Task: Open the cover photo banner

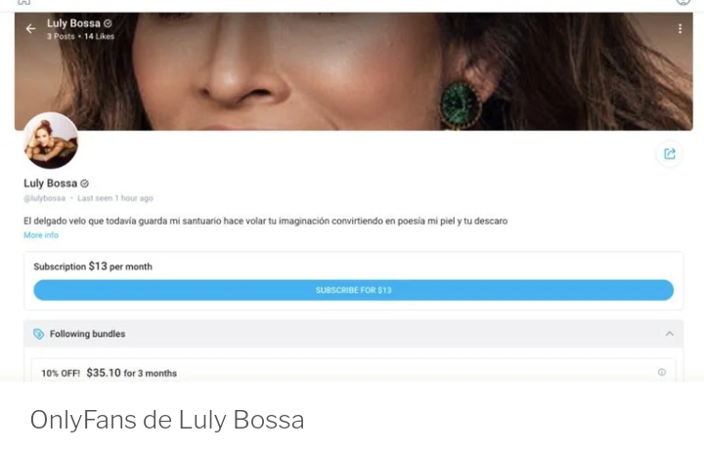Action: pos(353,71)
